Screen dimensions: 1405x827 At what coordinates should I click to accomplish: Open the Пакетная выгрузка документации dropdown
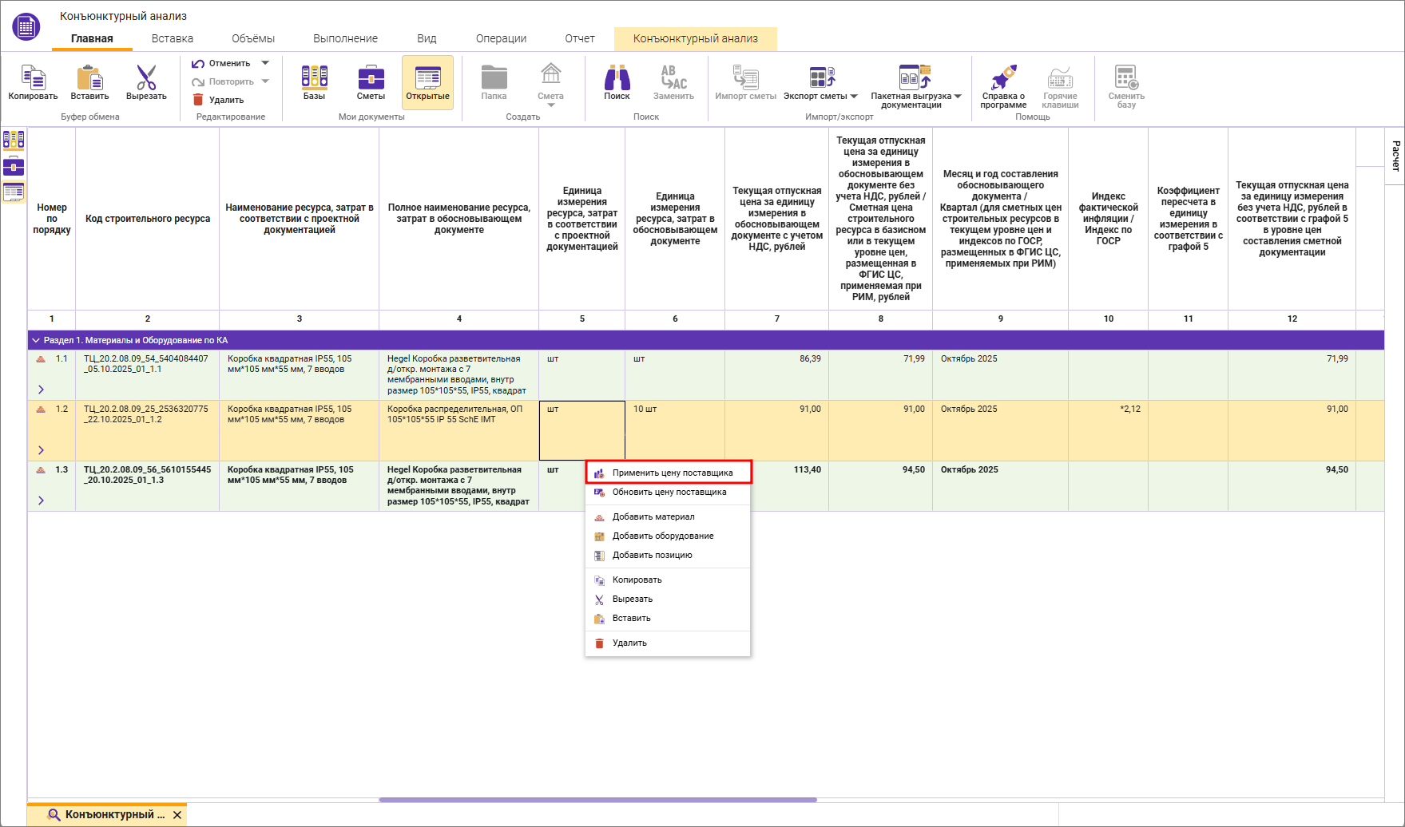tap(958, 97)
